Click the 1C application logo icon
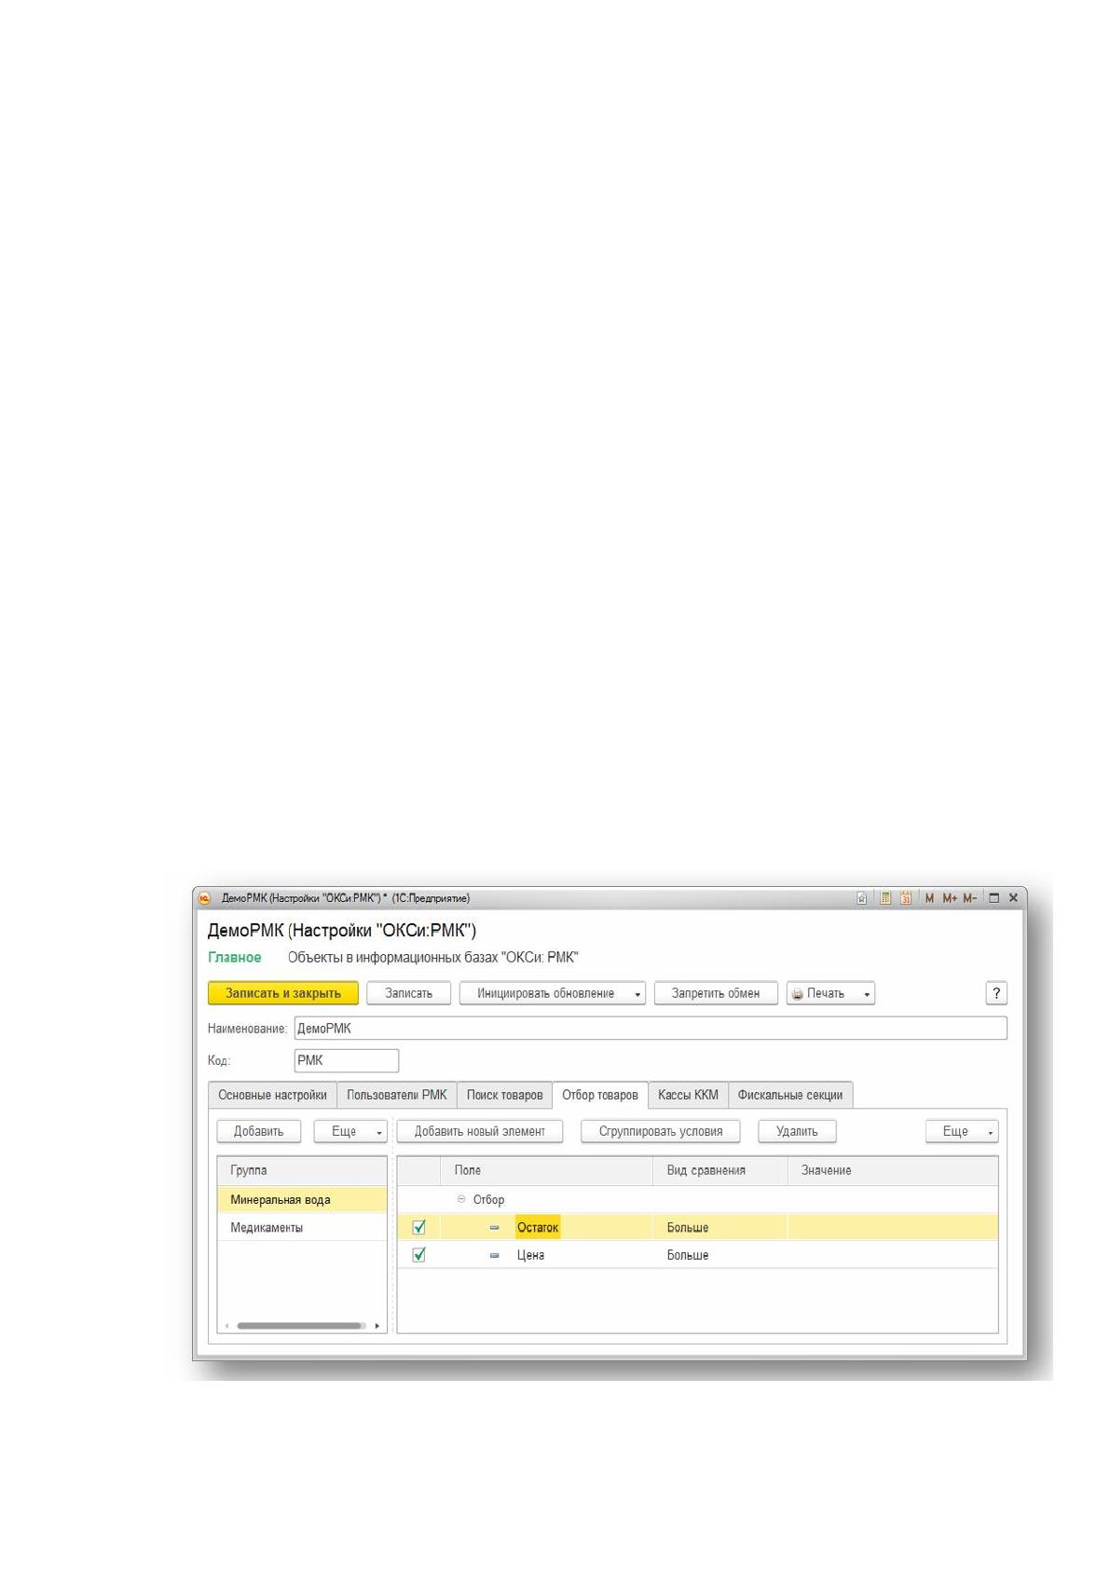The image size is (1110, 1569). [205, 898]
